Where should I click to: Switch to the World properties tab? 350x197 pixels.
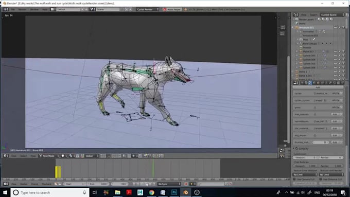pos(314,83)
